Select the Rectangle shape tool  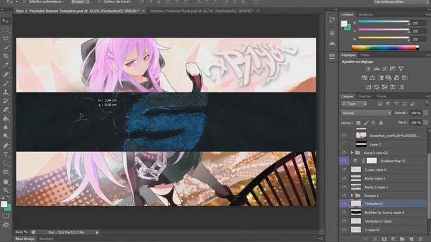coord(5,172)
